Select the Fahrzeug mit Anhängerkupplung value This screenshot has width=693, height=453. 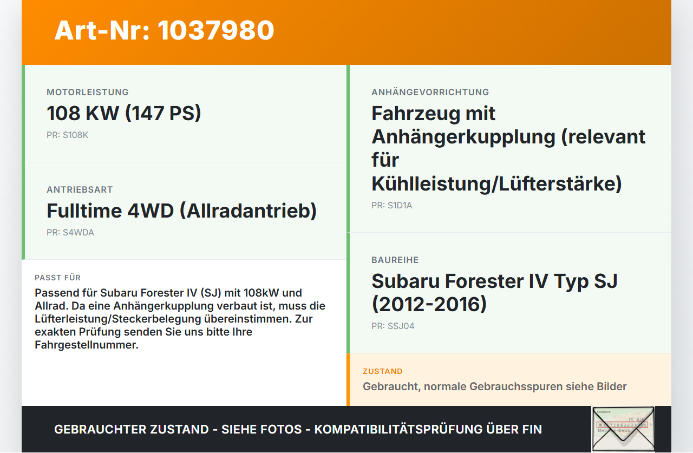click(508, 148)
